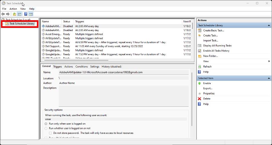Select the Task Scheduler (Local) tree root

coord(18,20)
